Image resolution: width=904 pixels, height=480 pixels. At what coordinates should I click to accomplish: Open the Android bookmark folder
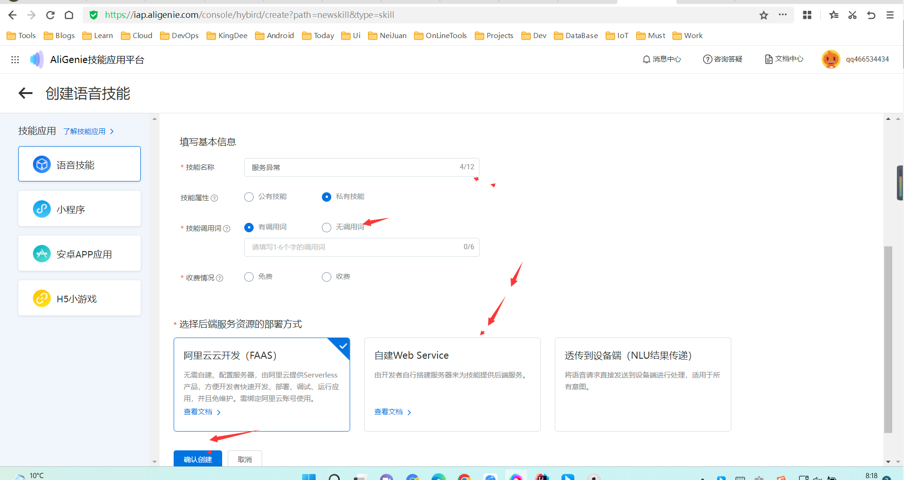(x=274, y=36)
